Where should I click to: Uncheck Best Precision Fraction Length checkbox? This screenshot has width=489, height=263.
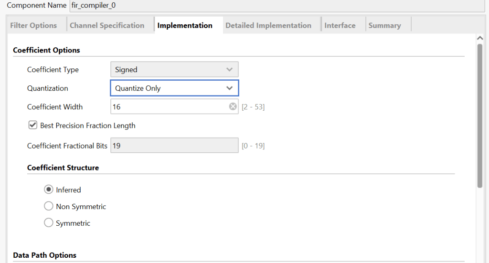[x=33, y=126]
